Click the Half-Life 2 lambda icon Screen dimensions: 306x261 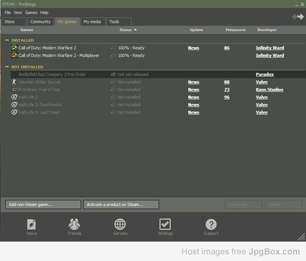(x=14, y=97)
